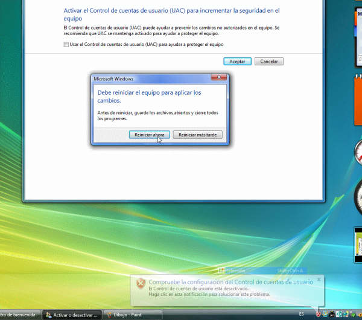Select Activar o desactivar taskbar button
The image size is (362, 320).
pyautogui.click(x=72, y=315)
